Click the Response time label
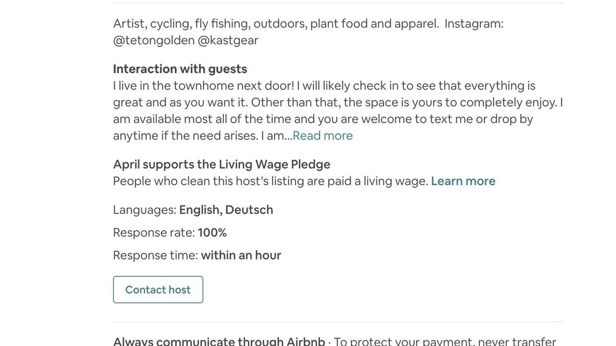Image resolution: width=616 pixels, height=346 pixels. point(155,255)
